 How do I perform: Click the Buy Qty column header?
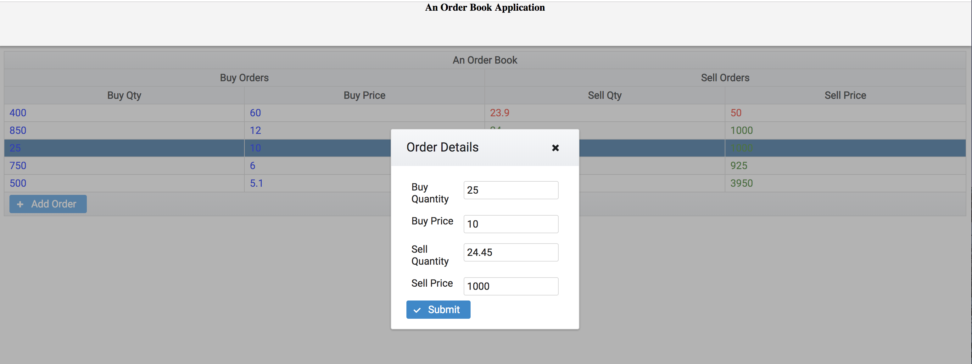point(124,96)
